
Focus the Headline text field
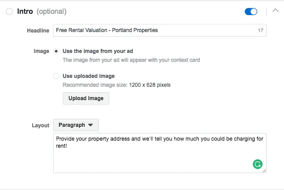(160, 30)
